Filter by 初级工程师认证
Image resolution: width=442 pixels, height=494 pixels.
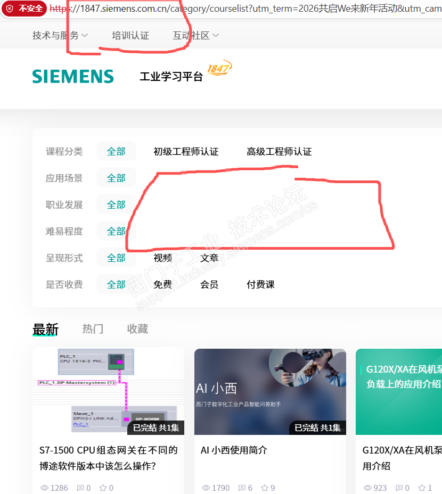(x=186, y=152)
